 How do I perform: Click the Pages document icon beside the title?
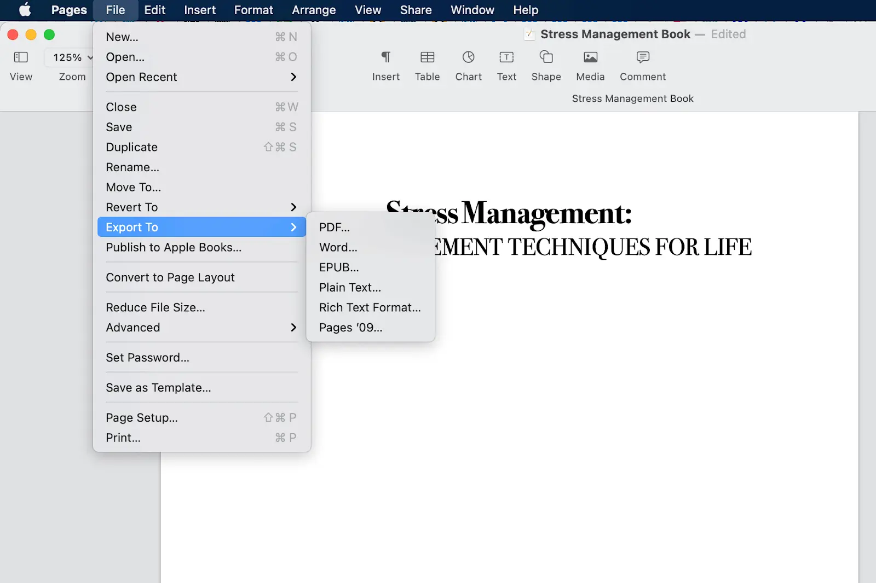pyautogui.click(x=529, y=34)
